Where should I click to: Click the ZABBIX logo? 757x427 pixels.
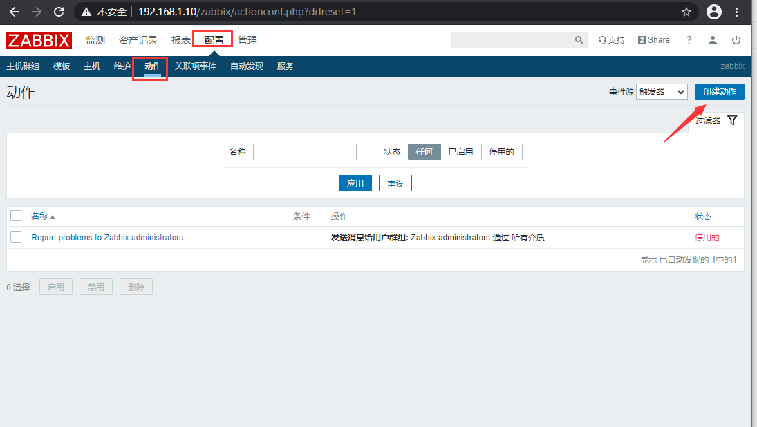pos(39,40)
